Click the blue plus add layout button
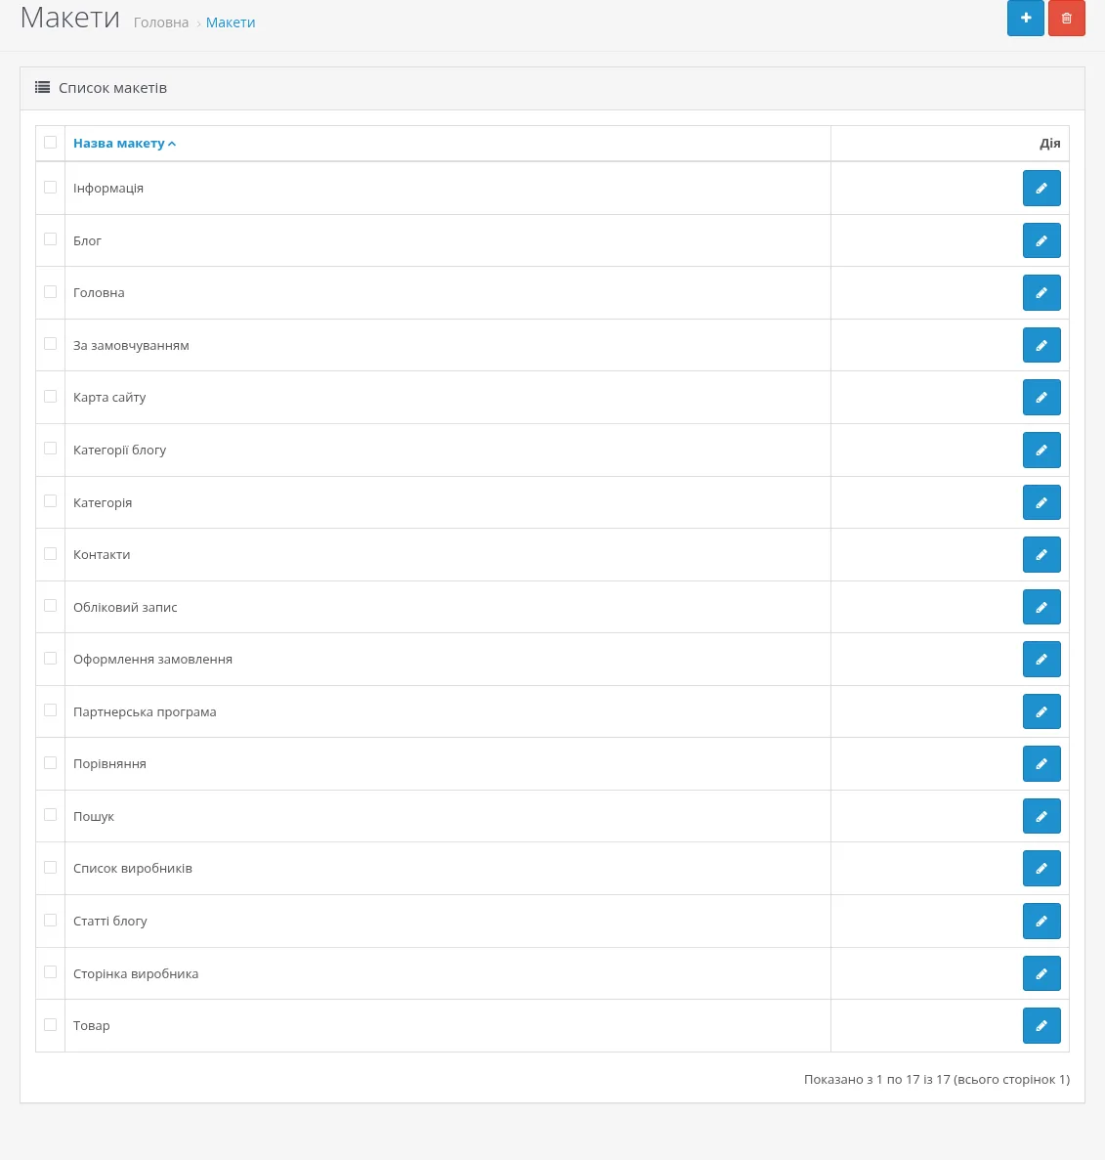Screen dimensions: 1105x1160 [1025, 18]
